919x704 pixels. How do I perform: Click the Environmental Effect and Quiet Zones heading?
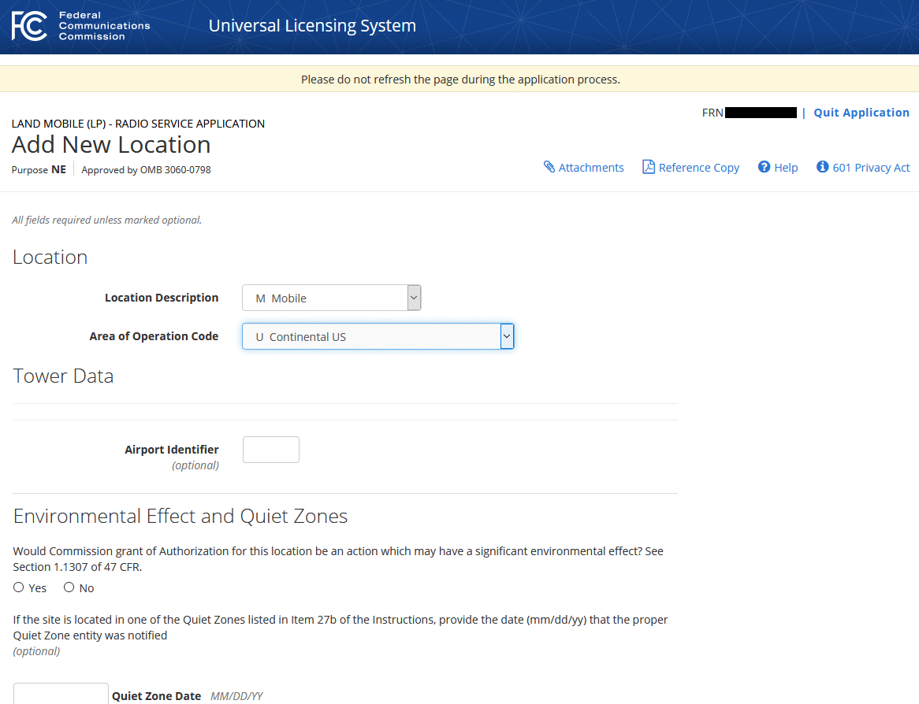180,516
